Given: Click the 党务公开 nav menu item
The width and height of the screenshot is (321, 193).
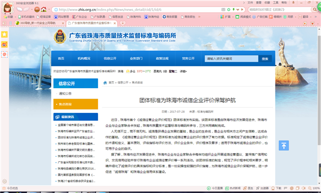Looking at the screenshot, I should coord(188,58).
